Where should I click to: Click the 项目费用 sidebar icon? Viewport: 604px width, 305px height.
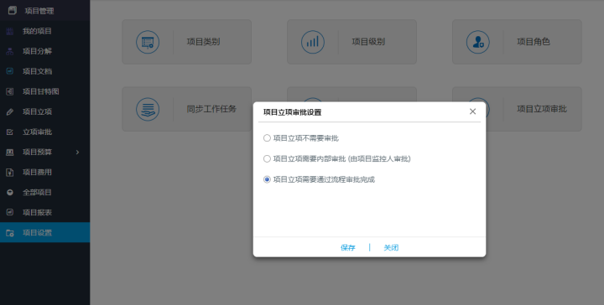click(10, 173)
